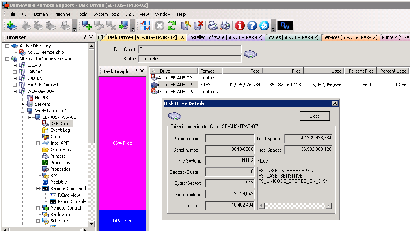This screenshot has height=231, width=410.
Task: Click magenta 86% Free graph bar
Action: pos(122,143)
